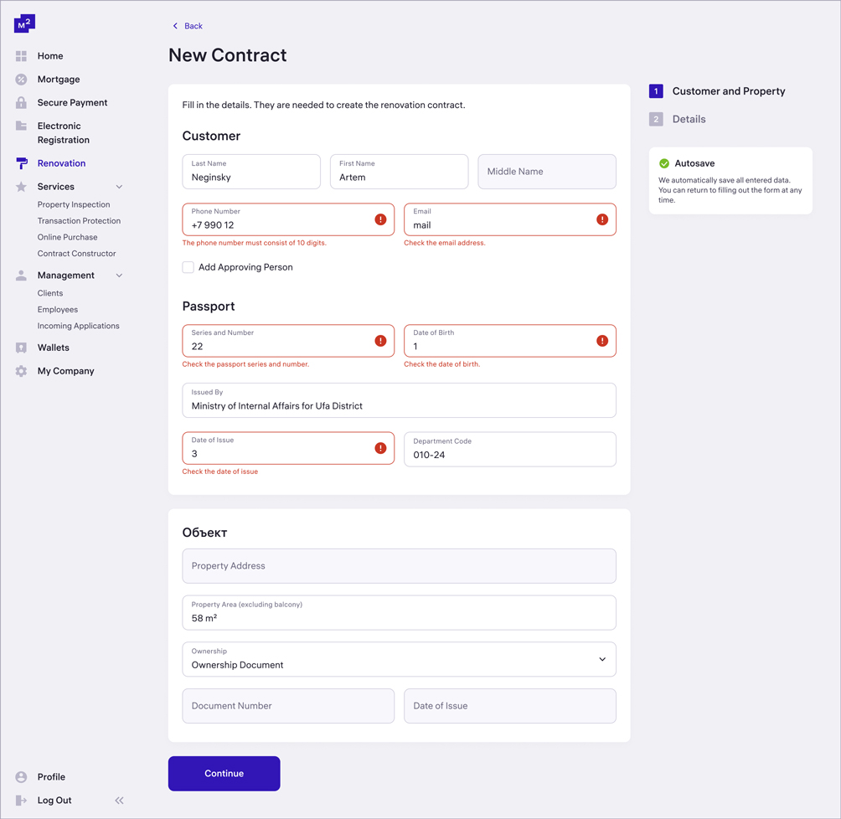Select the Mortgage sidebar icon
Screen dimensions: 841x819
pyautogui.click(x=20, y=79)
